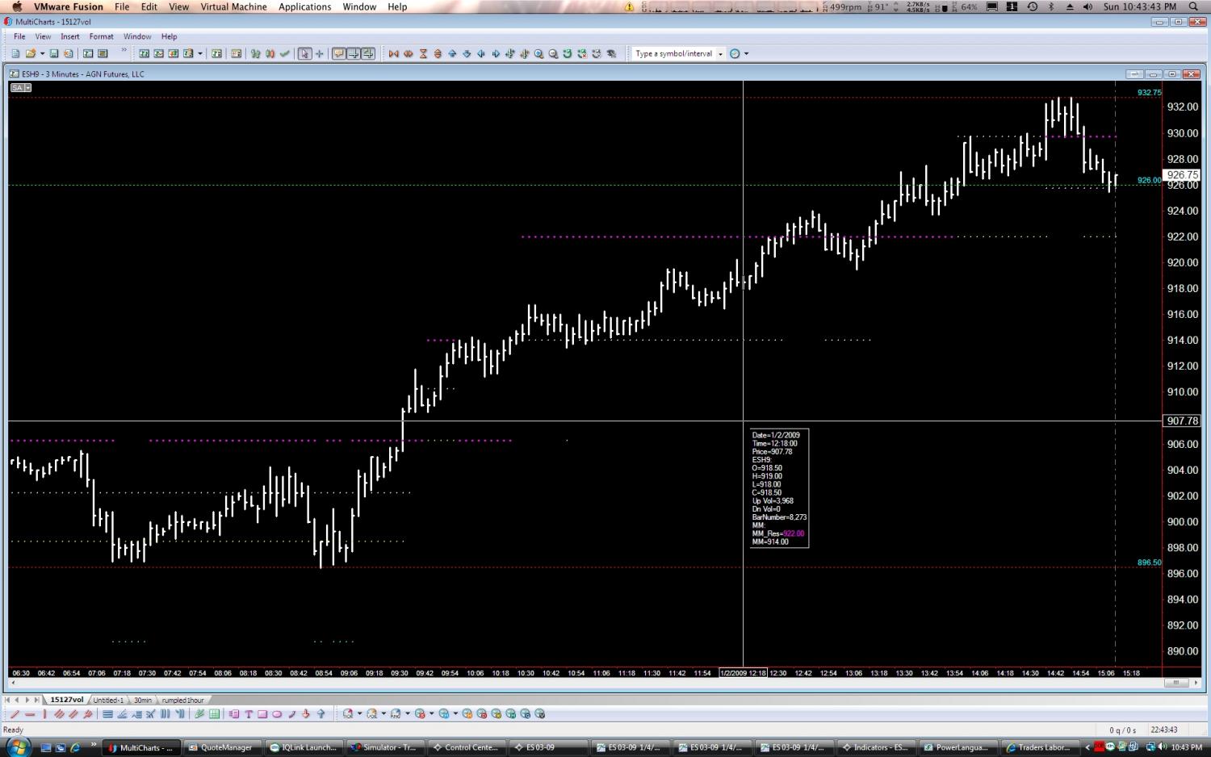Switch to PowerLanguage in the taskbar
The image size is (1211, 757).
(957, 747)
